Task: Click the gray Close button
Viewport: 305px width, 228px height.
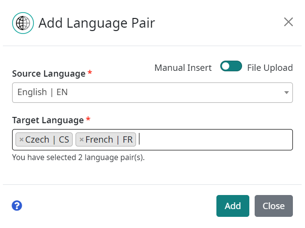Action: click(x=274, y=206)
